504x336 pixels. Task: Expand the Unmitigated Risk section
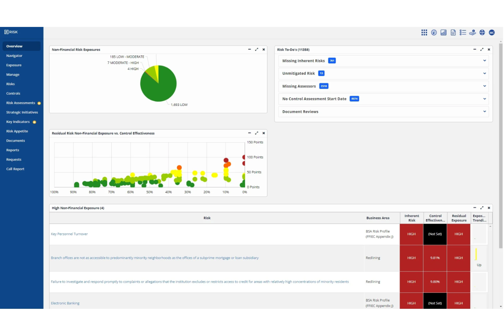(x=484, y=73)
